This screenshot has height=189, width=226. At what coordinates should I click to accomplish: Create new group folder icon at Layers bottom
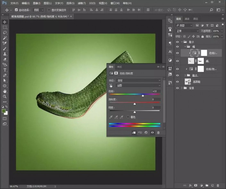coord(207,185)
